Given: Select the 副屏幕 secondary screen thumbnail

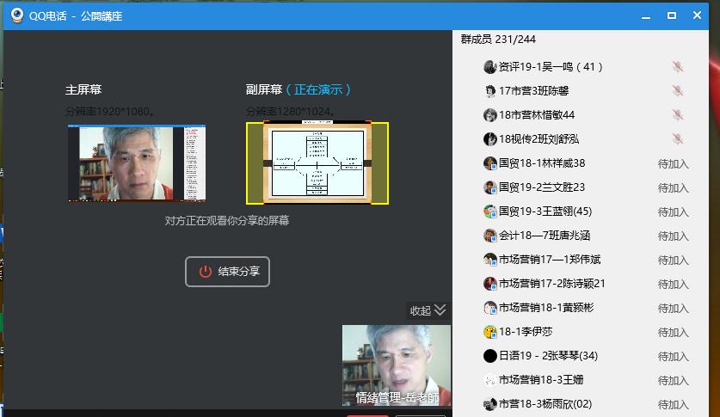Looking at the screenshot, I should click(x=317, y=163).
